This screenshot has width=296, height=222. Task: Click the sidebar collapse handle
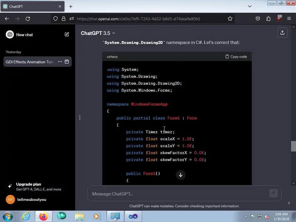pyautogui.click(x=80, y=118)
